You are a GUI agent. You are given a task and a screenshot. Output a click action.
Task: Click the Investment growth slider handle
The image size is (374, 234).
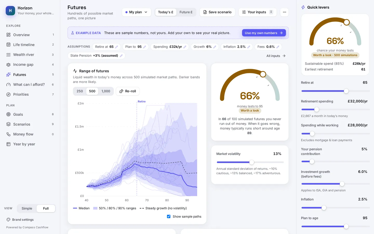tap(342, 184)
